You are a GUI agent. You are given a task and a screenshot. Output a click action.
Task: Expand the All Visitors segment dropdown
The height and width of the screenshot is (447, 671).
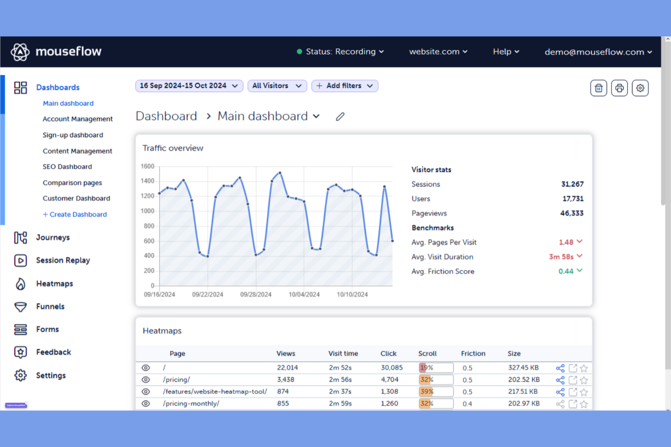pos(277,86)
